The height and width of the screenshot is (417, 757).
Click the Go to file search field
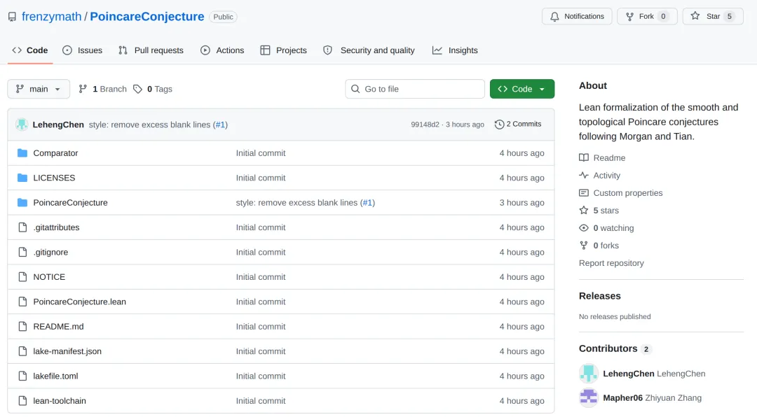tap(415, 89)
